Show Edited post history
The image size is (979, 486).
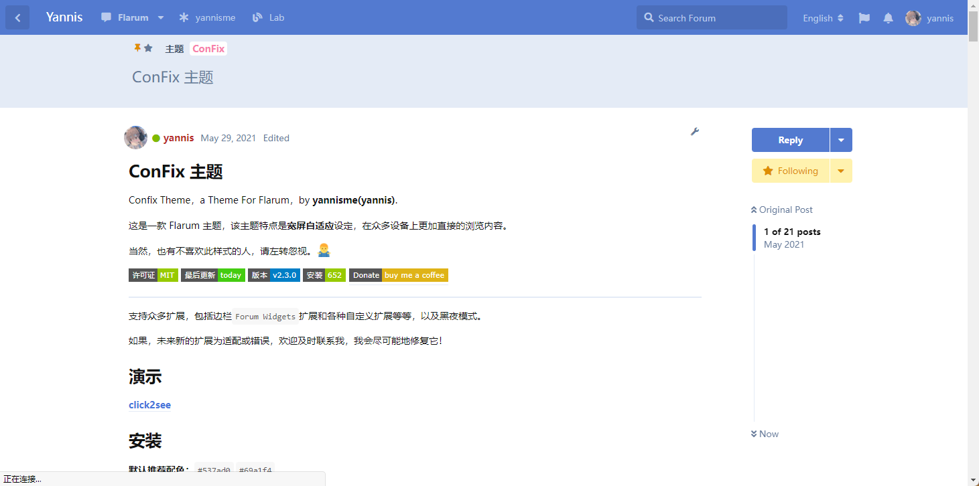point(276,138)
